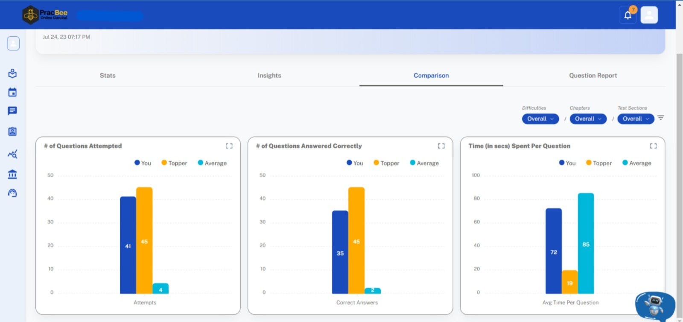Click the 'Jul 24, 23 07:17 PM' timestamp

click(66, 37)
